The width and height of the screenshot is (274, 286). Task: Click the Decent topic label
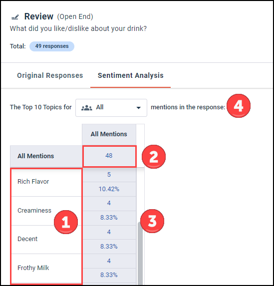coord(27,239)
